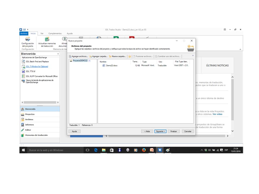This screenshot has height=194, width=259.
Task: Open File Explorer from taskbar
Action: [x=104, y=150]
